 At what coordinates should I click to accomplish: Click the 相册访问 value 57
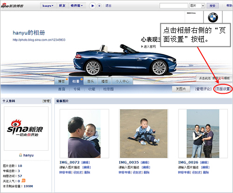coord(20,176)
